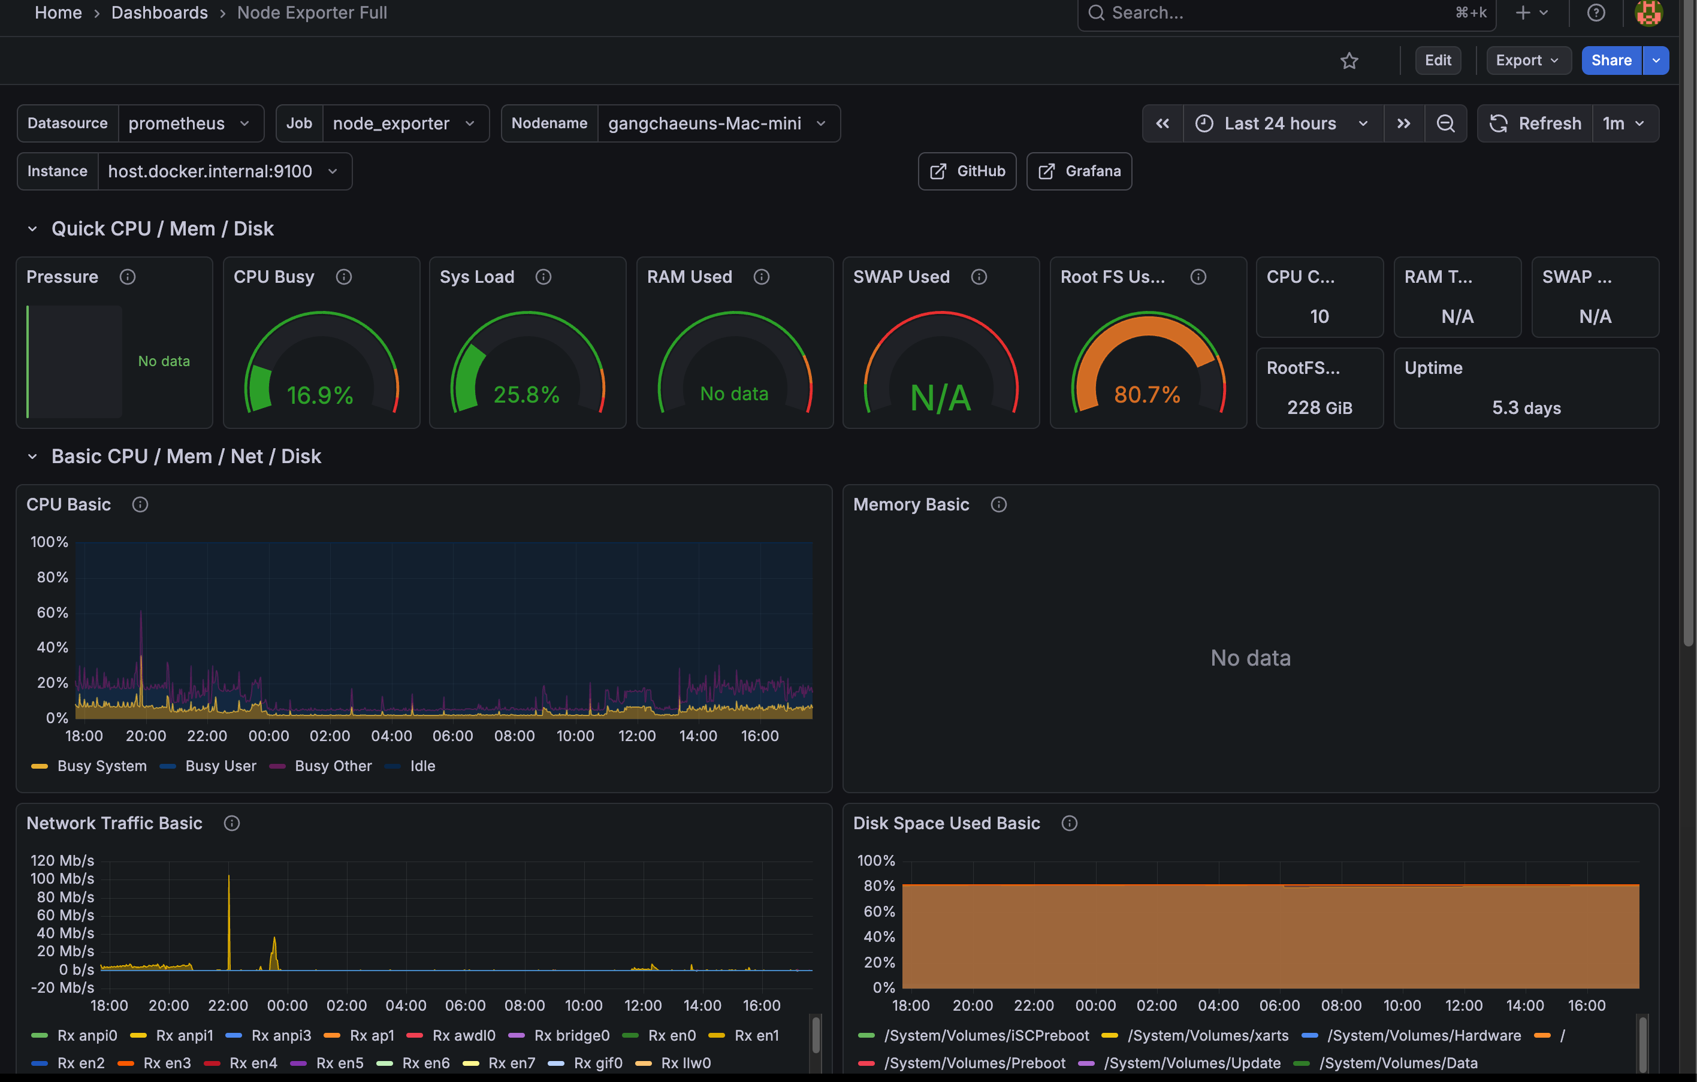The image size is (1697, 1082).
Task: Zoom out the time range
Action: 1446,123
